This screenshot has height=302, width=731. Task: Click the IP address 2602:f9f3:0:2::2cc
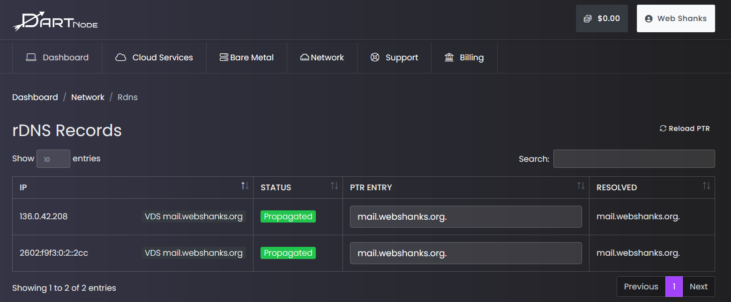coord(54,253)
